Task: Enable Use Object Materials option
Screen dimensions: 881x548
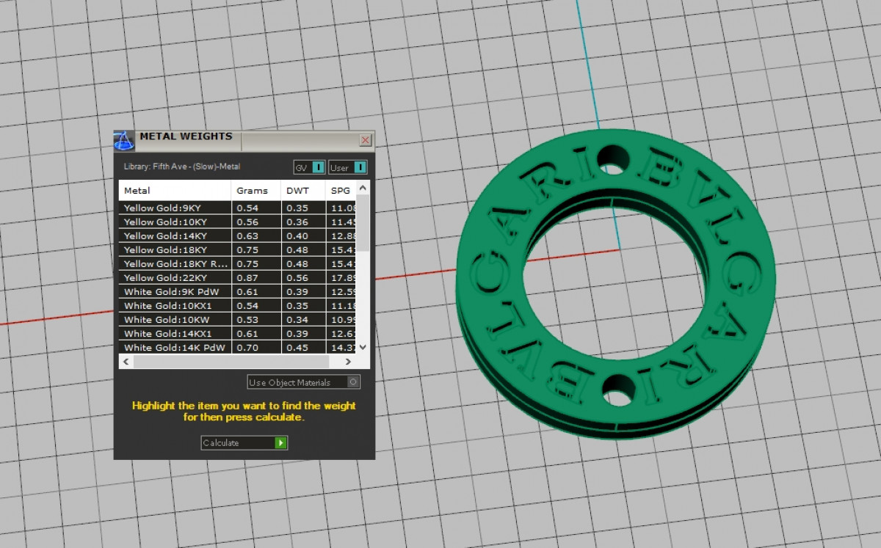Action: click(x=353, y=382)
